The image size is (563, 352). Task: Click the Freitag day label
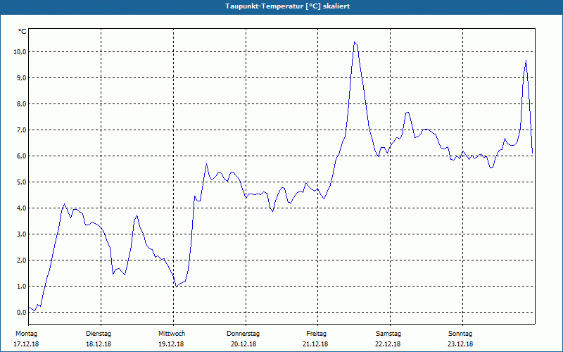(x=316, y=334)
